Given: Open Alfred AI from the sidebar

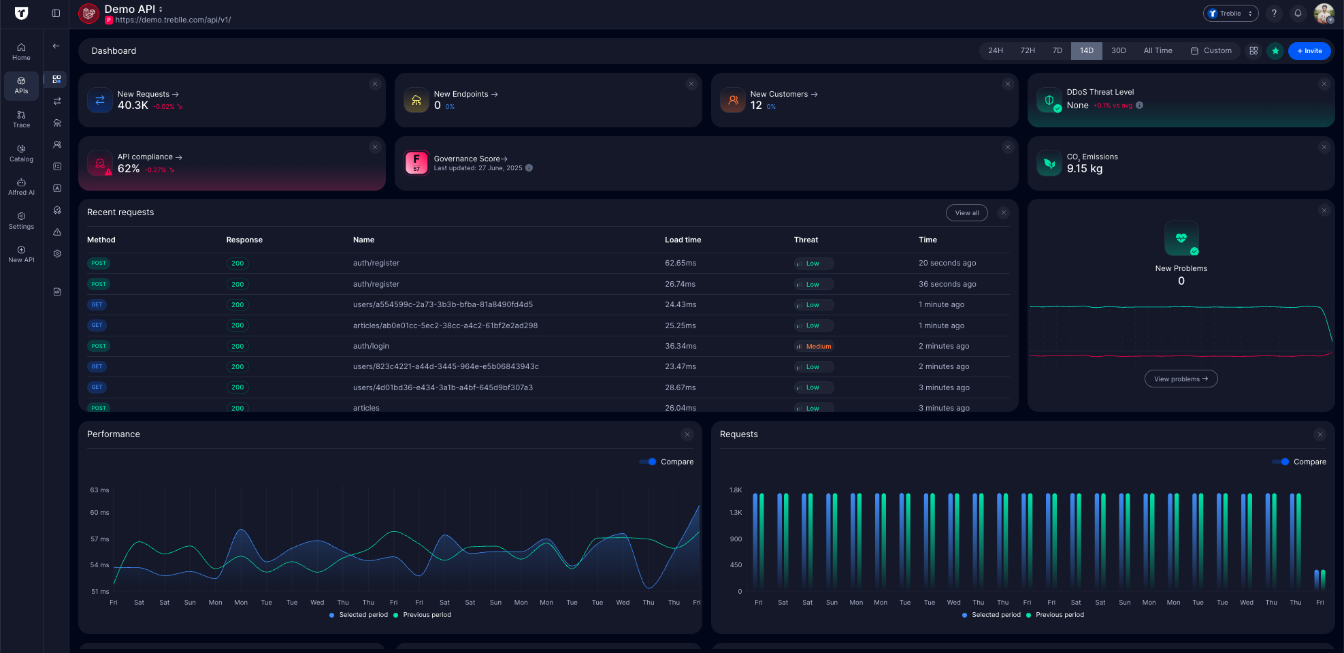Looking at the screenshot, I should (21, 186).
